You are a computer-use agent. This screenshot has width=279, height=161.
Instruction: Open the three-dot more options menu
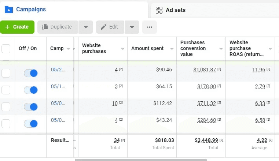click(x=150, y=27)
